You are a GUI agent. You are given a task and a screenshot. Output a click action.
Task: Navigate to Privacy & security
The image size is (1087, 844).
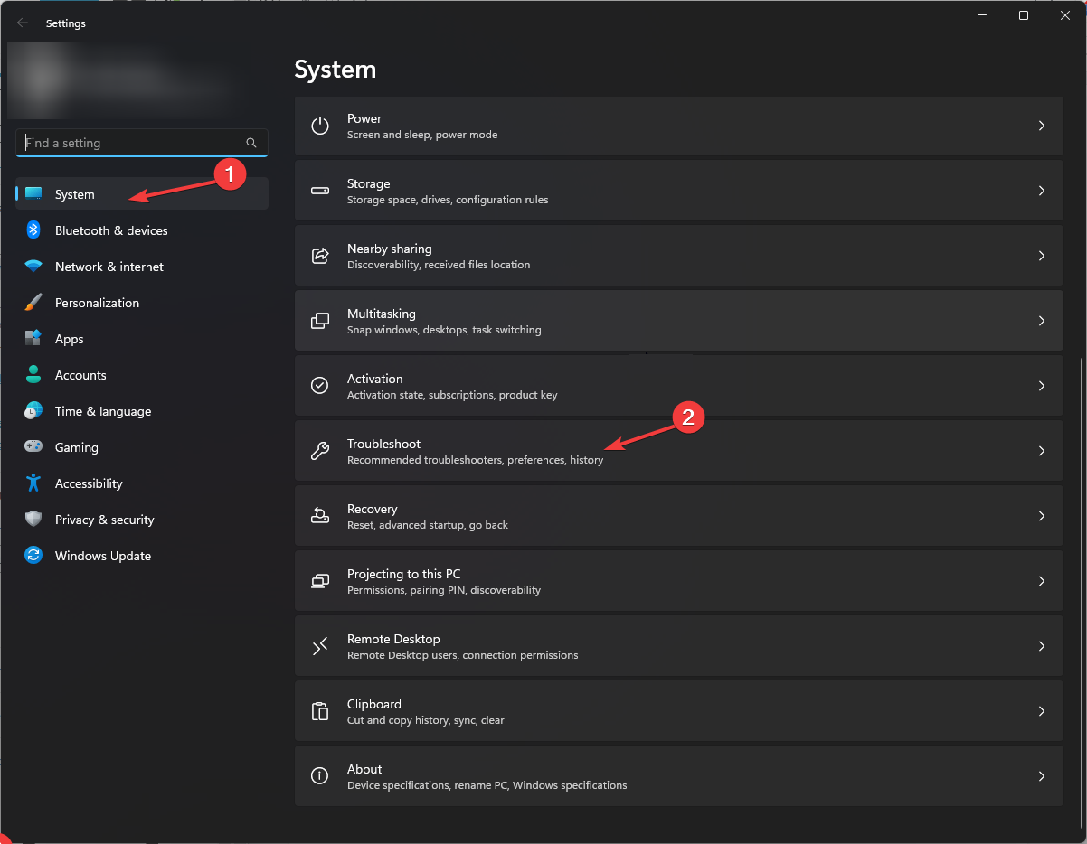point(142,520)
